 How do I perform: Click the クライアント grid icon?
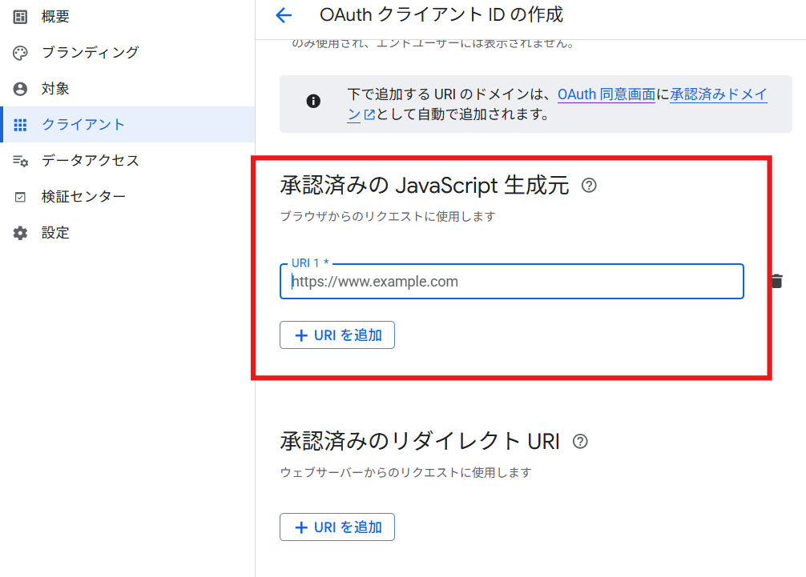click(x=21, y=125)
